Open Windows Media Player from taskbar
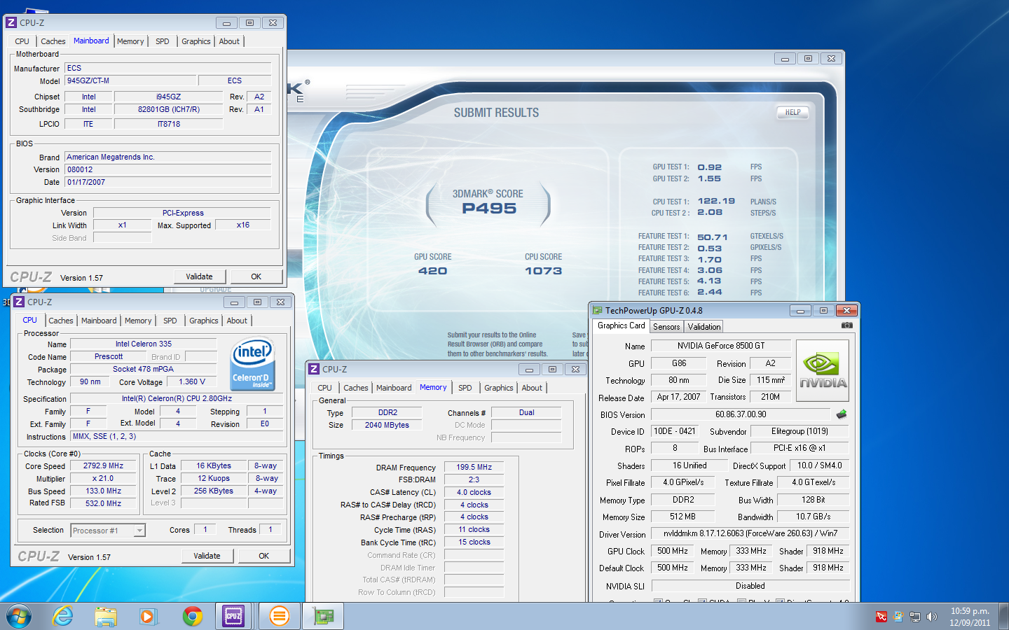The width and height of the screenshot is (1009, 630). coord(148,616)
